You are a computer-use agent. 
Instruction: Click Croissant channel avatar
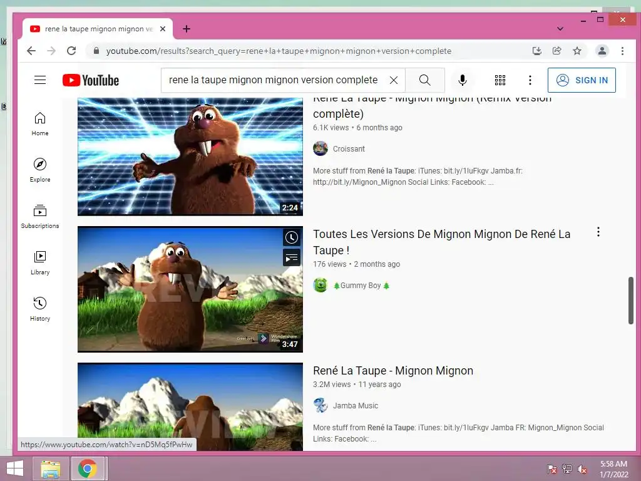320,149
